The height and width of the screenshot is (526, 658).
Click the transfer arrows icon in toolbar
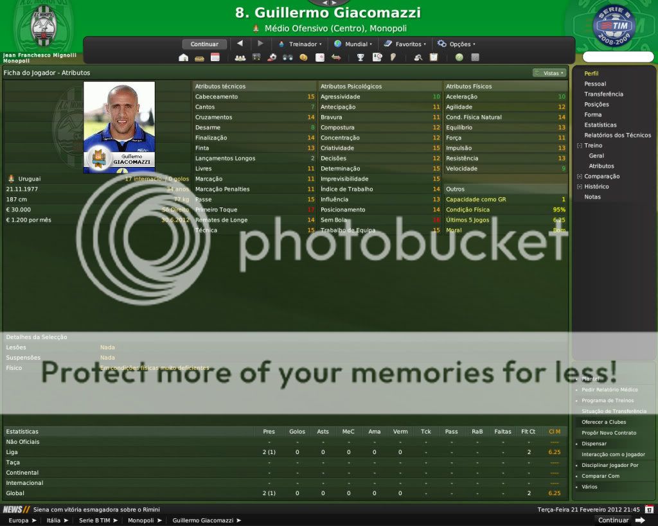(x=335, y=58)
